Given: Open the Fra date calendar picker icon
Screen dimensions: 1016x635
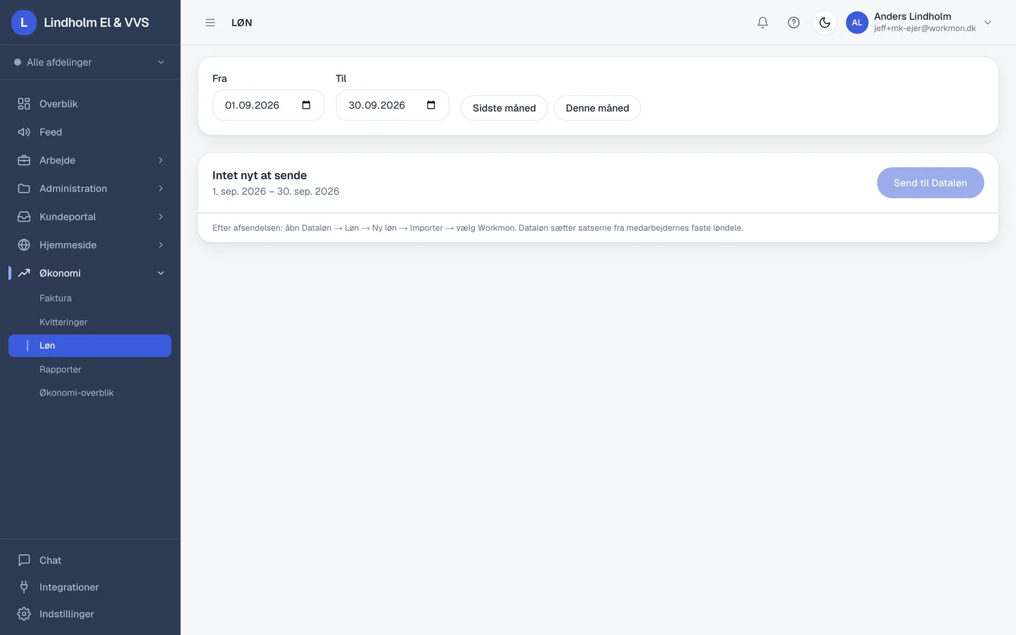Looking at the screenshot, I should click(x=306, y=105).
